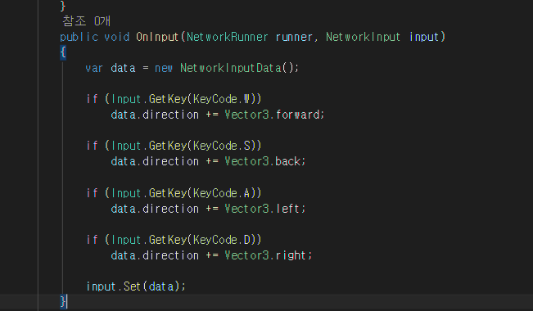Click the 'new' keyword
This screenshot has width=533, height=311.
(x=164, y=68)
